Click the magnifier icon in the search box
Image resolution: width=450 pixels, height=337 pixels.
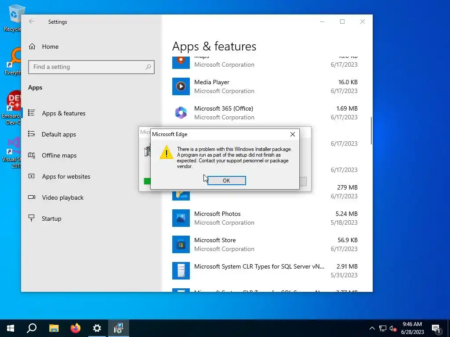pyautogui.click(x=148, y=67)
